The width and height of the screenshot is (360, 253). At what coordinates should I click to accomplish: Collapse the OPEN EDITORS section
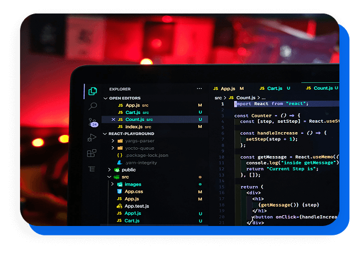point(105,98)
